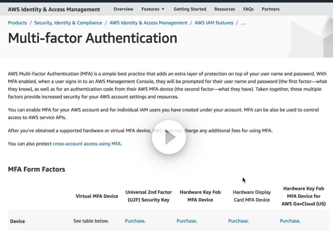
Task: Click Purchase link under Hardware Key Fob MFA Device
Action: (x=186, y=221)
